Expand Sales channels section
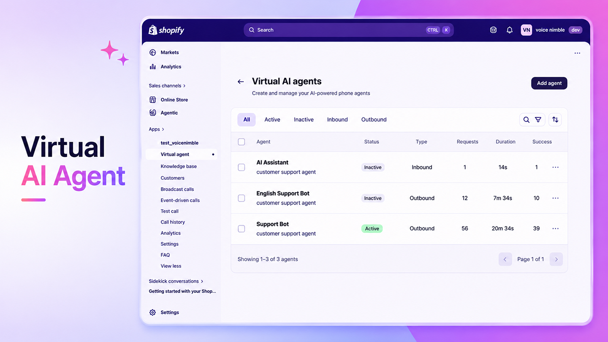Viewport: 608px width, 342px height. [167, 86]
